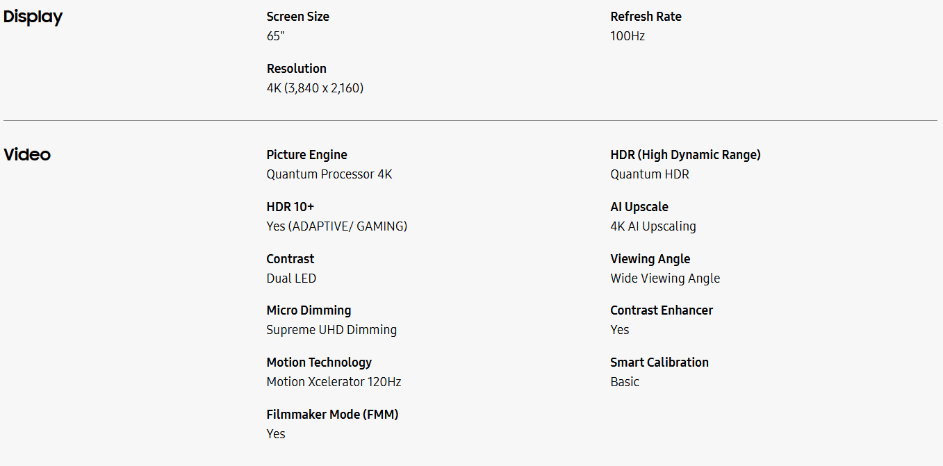Select the Motion Xcelerator 120Hz value
Screen dimensions: 943x466
(x=334, y=382)
